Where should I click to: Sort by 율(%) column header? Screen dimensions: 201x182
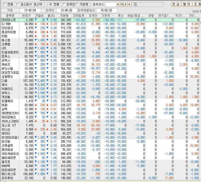click(x=51, y=16)
